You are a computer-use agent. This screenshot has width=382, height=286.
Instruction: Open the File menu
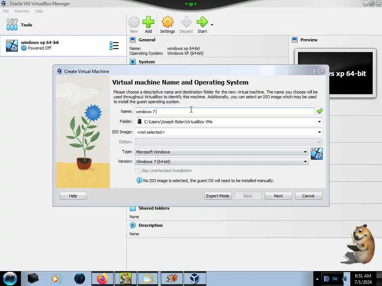pos(6,11)
